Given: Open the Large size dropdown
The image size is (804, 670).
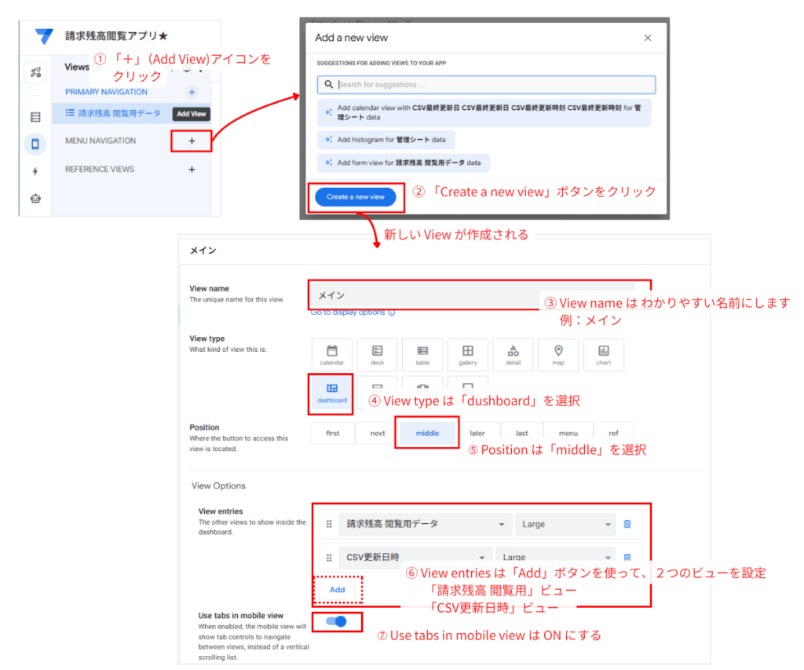Looking at the screenshot, I should coord(565,524).
